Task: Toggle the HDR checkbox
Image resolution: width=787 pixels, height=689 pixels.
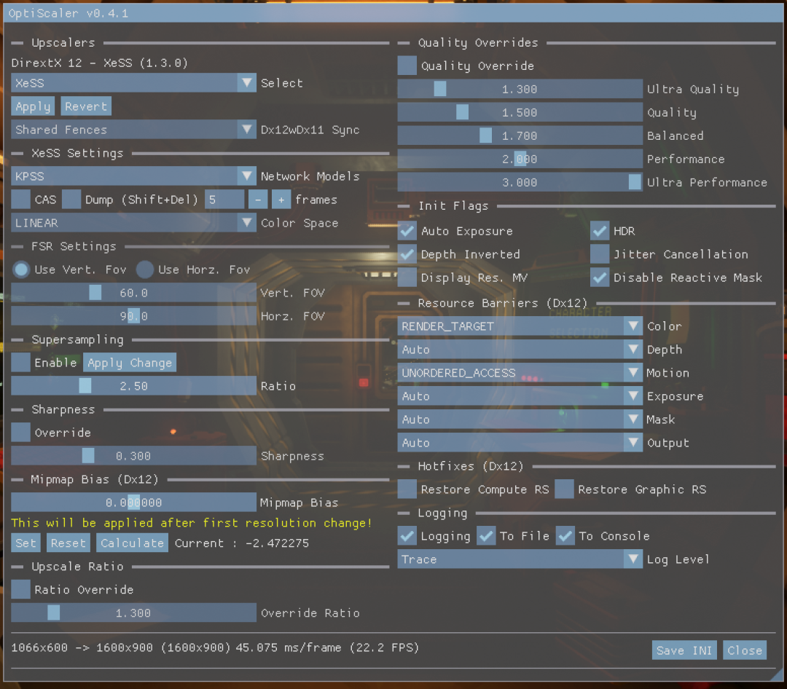Action: click(x=600, y=231)
